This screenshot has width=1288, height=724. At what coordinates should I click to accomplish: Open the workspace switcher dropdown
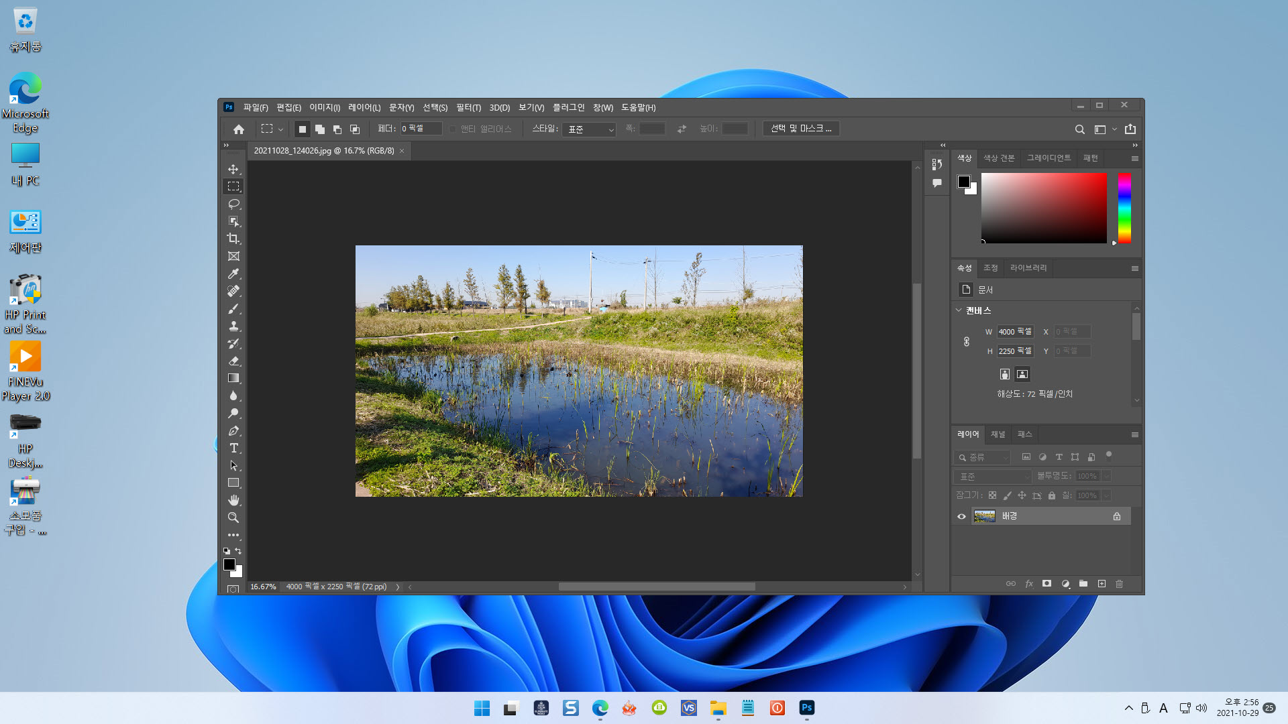point(1105,129)
